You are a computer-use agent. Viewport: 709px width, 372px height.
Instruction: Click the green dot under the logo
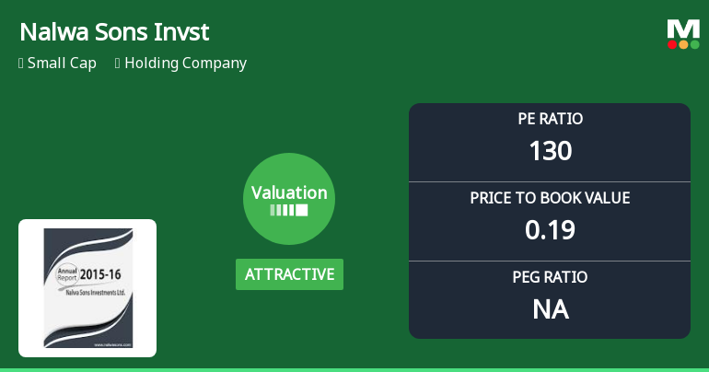[694, 43]
